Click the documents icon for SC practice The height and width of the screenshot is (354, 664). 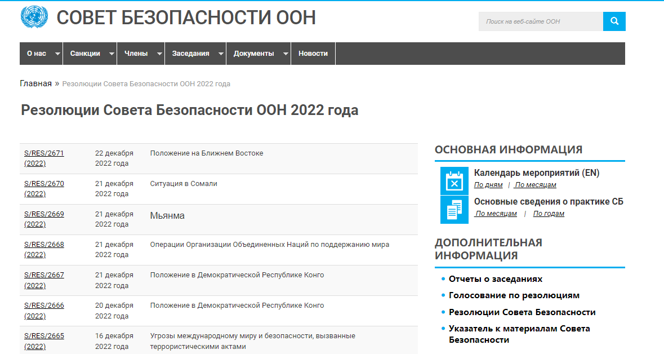click(x=454, y=210)
